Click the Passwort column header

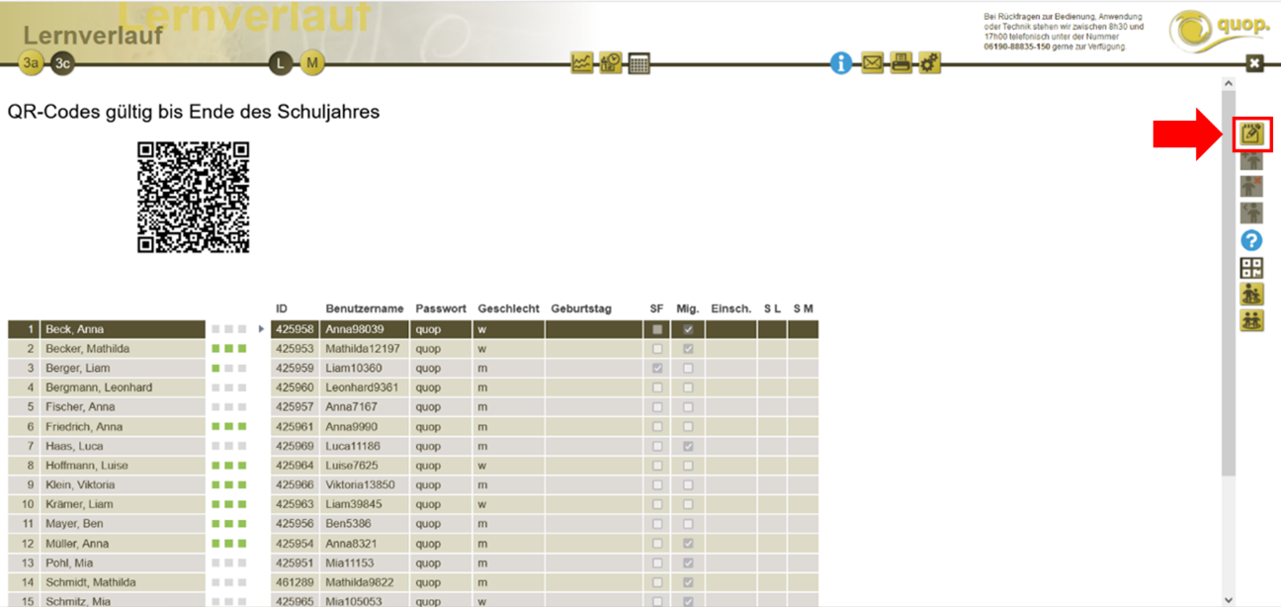click(441, 308)
